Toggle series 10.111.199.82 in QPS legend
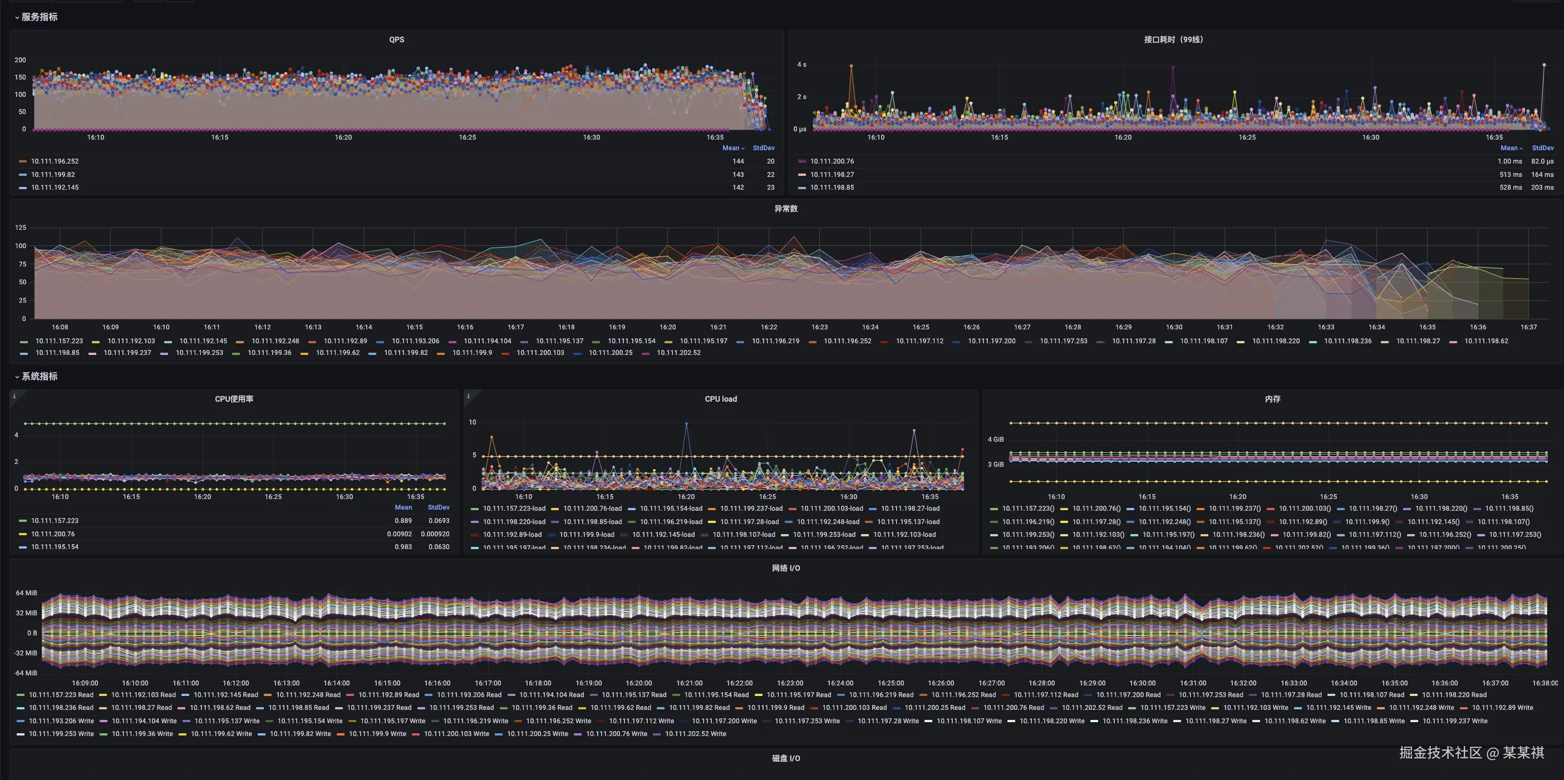This screenshot has width=1564, height=780. (x=53, y=175)
